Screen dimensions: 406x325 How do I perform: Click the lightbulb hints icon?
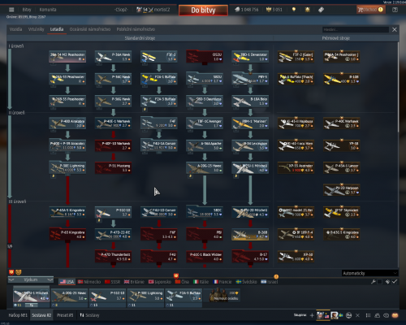pyautogui.click(x=294, y=10)
